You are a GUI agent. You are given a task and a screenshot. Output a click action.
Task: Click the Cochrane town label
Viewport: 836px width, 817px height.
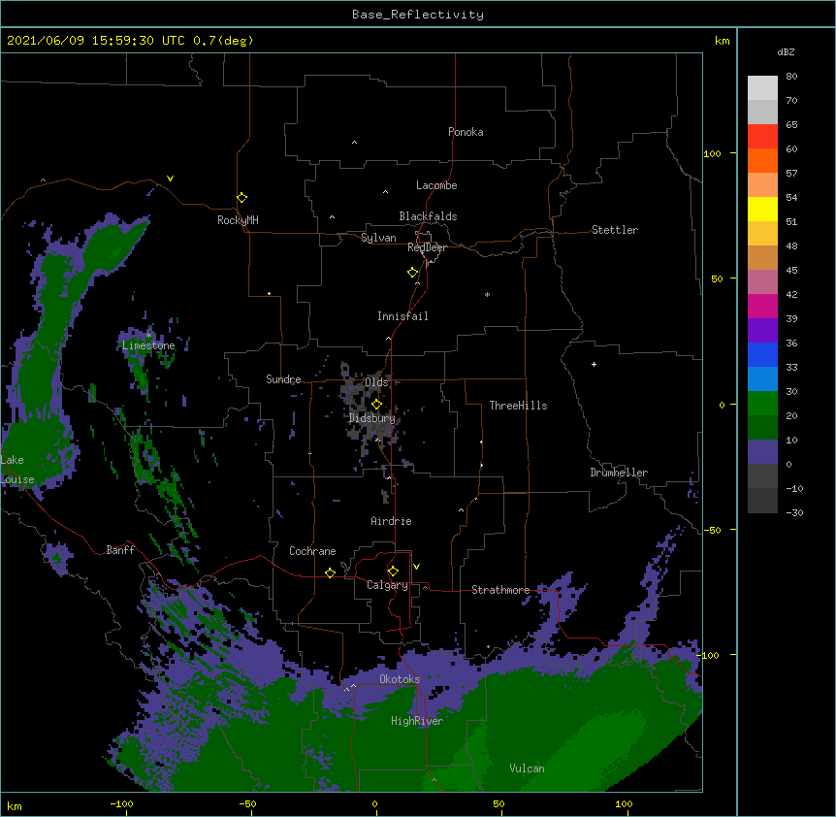point(312,551)
